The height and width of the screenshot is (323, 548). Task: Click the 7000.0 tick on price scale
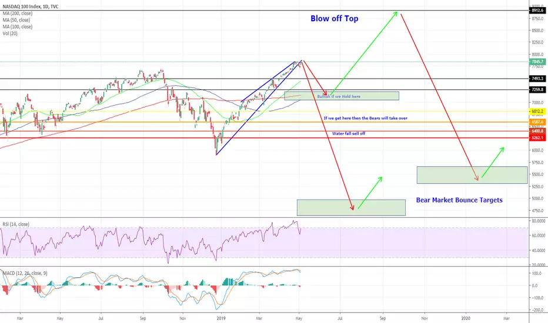pyautogui.click(x=537, y=103)
